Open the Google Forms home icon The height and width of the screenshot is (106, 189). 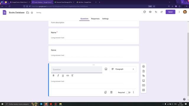[x=4, y=12]
